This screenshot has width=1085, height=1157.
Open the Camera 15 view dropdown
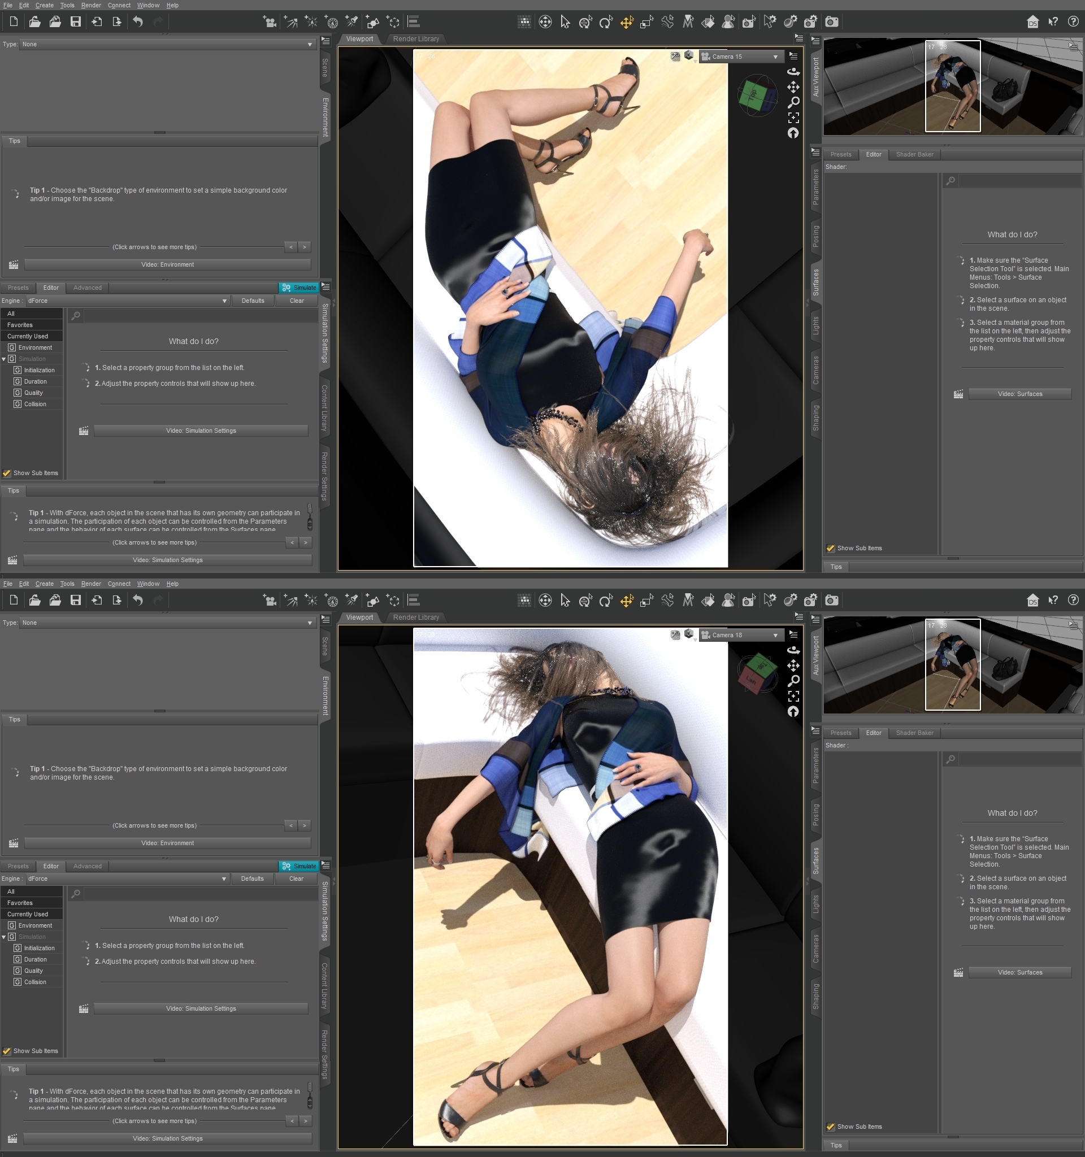tap(740, 56)
